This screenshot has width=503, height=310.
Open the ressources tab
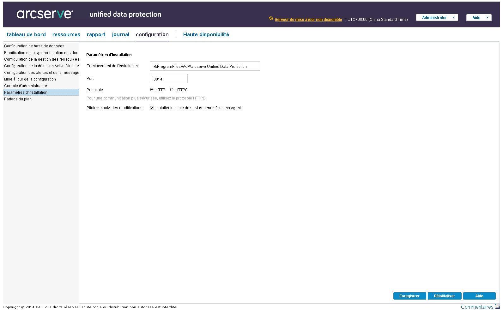66,35
